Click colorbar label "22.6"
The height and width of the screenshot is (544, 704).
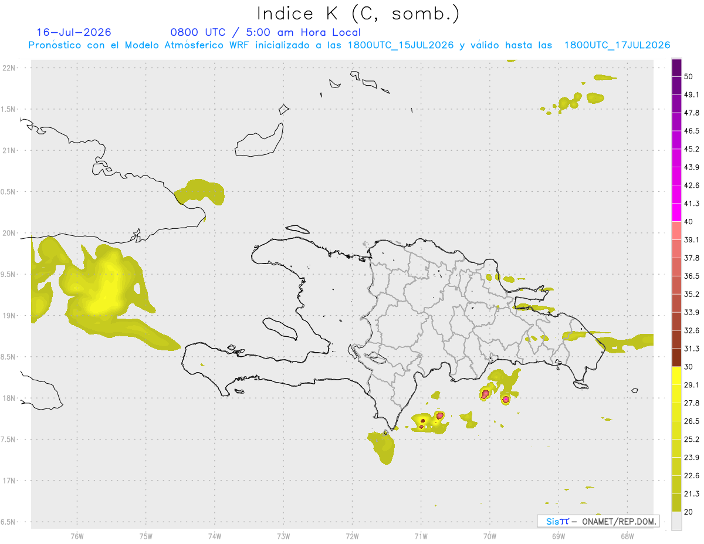[692, 476]
